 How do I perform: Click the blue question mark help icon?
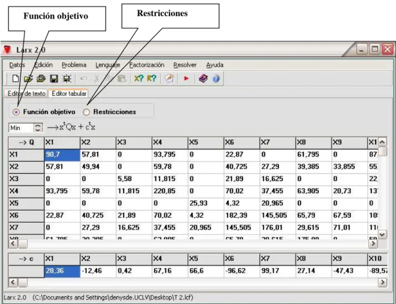tap(216, 79)
